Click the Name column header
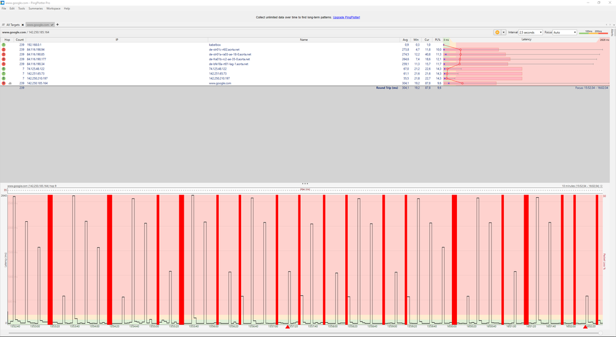 pyautogui.click(x=303, y=39)
